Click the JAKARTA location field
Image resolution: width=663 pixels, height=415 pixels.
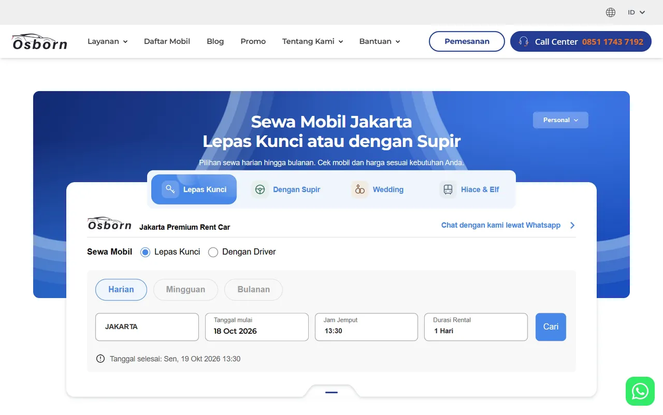pyautogui.click(x=147, y=327)
